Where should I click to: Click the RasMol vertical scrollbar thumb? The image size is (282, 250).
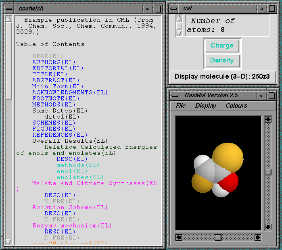tap(268, 172)
